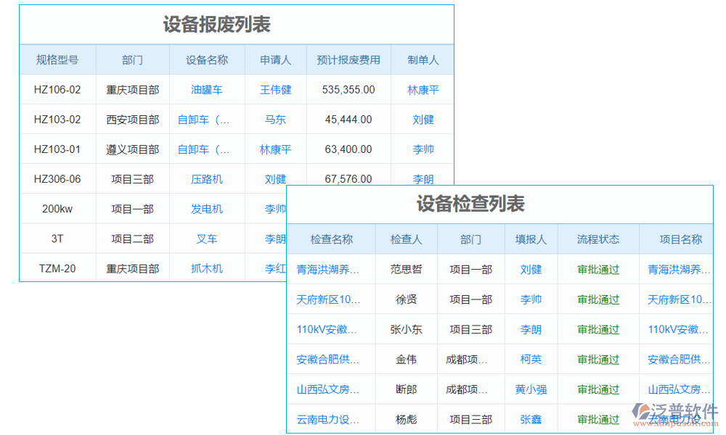Click 张鑫 in the 云南电力设 row

[531, 418]
